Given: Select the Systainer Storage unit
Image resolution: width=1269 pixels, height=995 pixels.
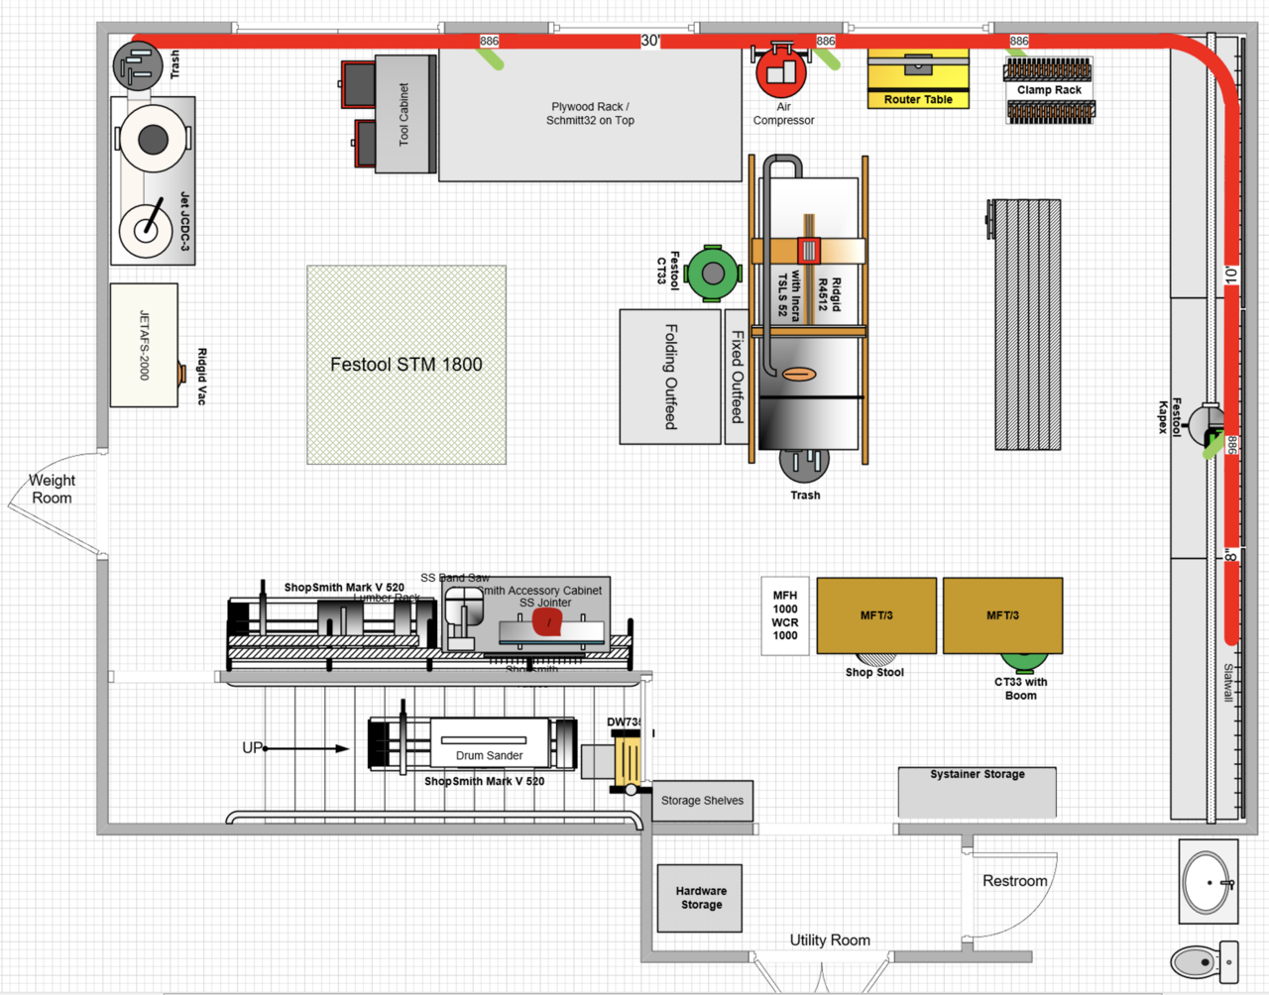Looking at the screenshot, I should (x=977, y=793).
